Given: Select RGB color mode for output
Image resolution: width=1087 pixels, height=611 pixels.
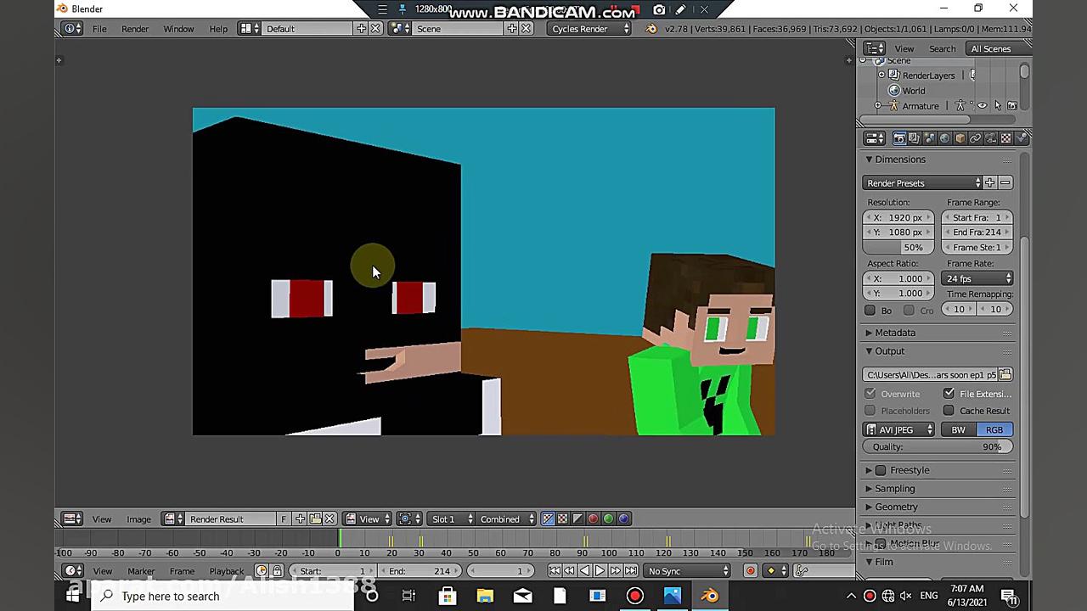Looking at the screenshot, I should (x=994, y=430).
